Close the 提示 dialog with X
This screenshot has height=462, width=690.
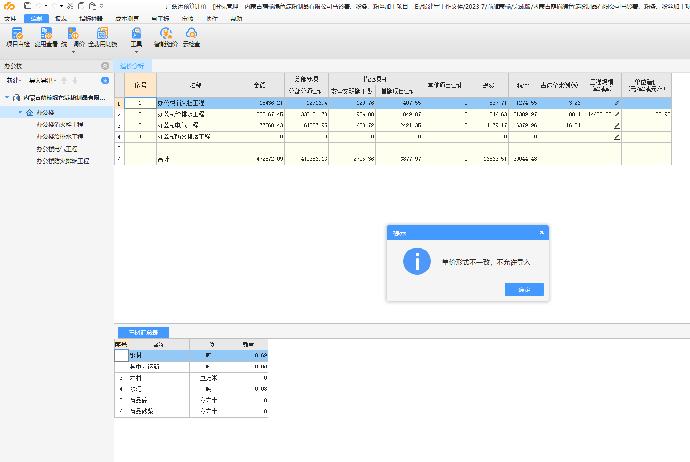click(542, 232)
